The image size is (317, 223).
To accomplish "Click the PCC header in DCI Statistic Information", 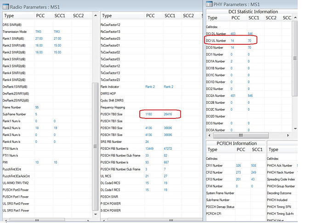I will click(236, 18).
